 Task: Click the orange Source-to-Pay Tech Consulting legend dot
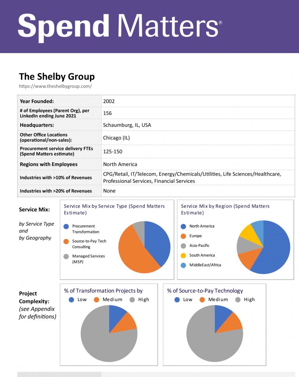(x=67, y=241)
